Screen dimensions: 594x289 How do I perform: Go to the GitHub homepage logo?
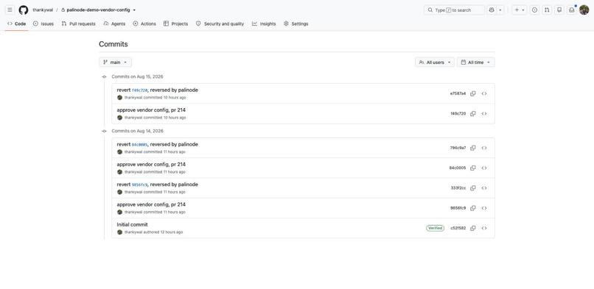point(24,10)
